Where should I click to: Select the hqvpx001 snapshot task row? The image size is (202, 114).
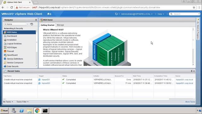pyautogui.click(x=99, y=79)
